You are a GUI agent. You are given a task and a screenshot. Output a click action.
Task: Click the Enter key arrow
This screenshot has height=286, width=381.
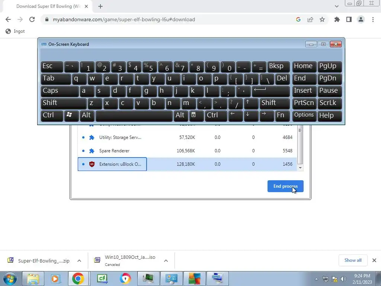coord(271,91)
